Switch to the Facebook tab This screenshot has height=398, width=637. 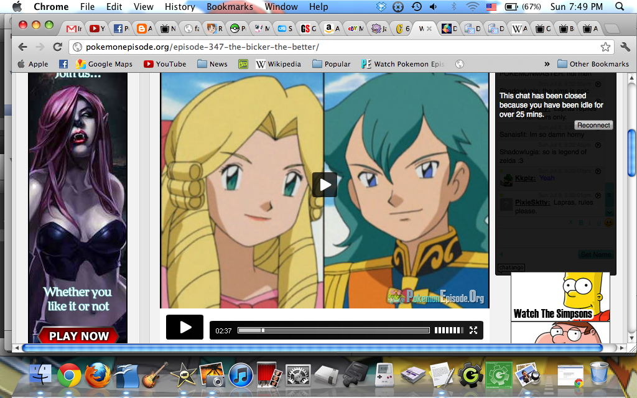121,29
